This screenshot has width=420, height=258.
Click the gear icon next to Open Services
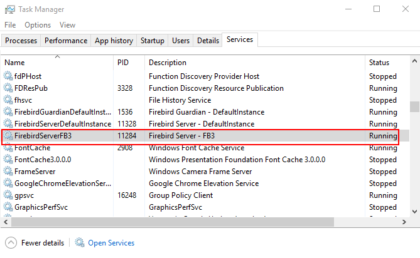pos(80,242)
